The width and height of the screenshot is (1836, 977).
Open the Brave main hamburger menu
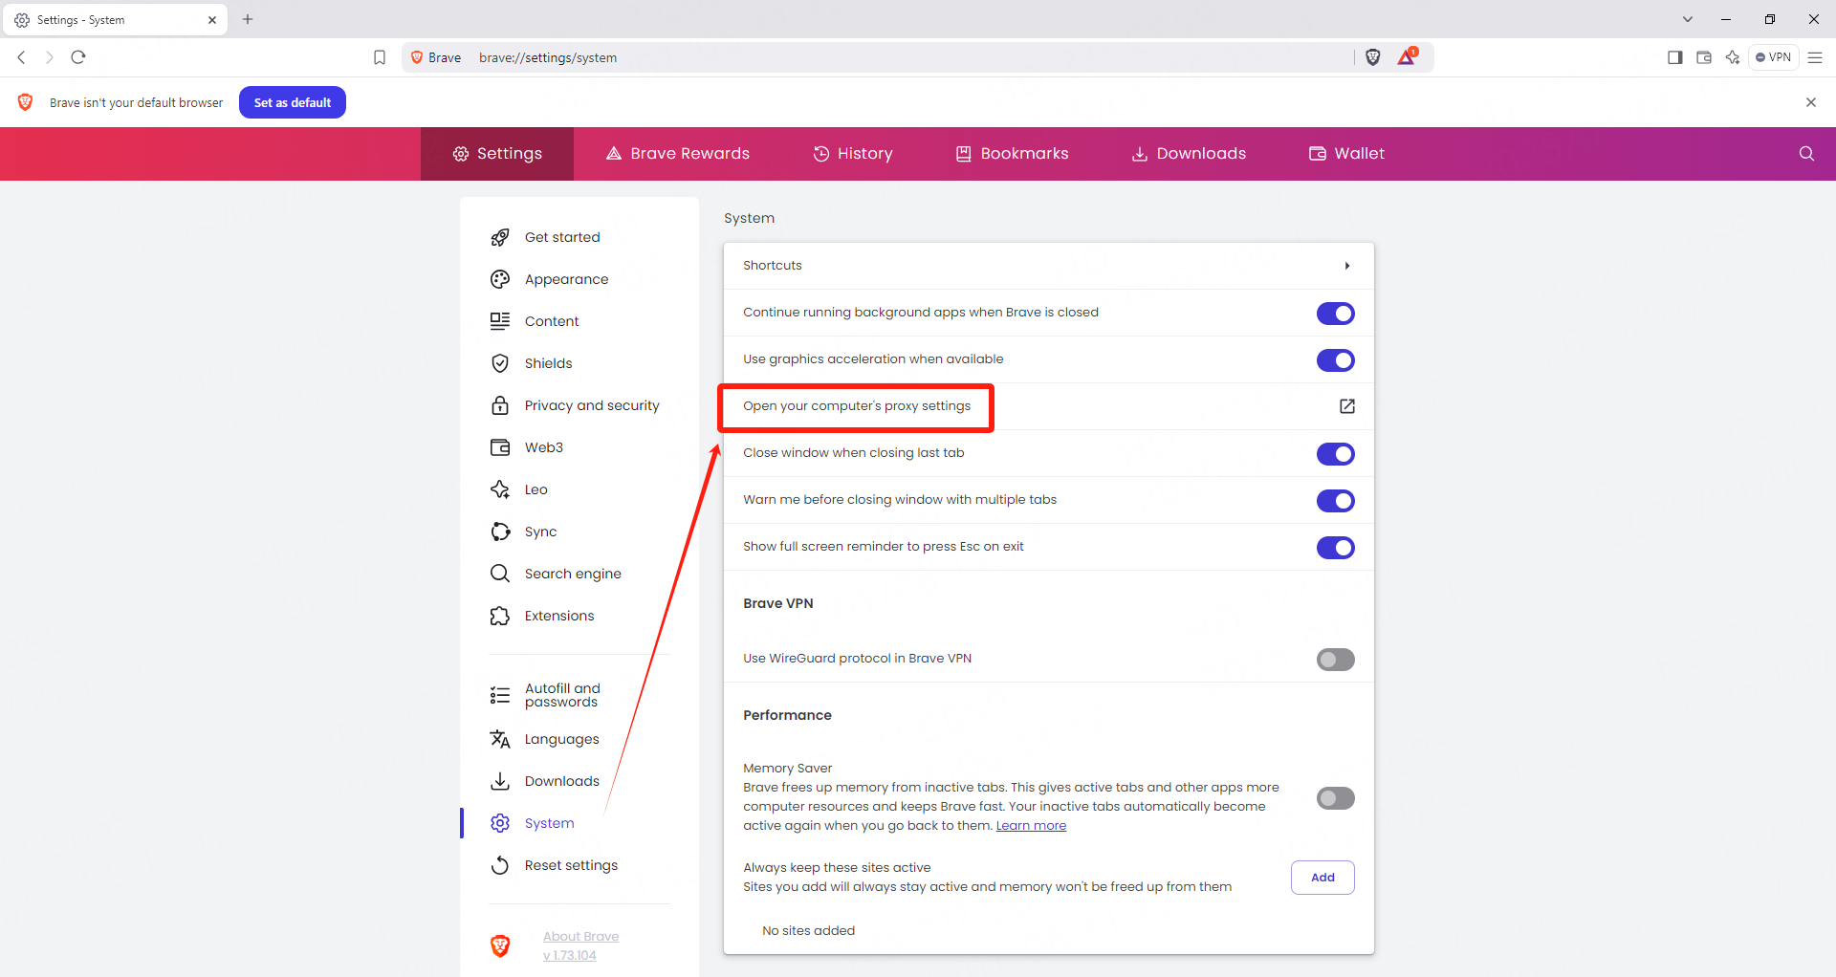[x=1815, y=57]
